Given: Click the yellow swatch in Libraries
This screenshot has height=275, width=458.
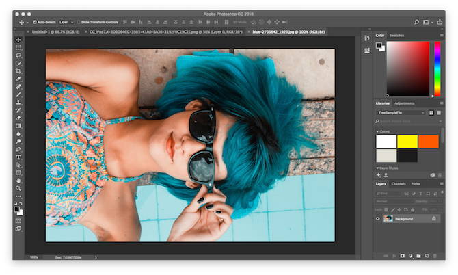Looking at the screenshot, I should (407, 141).
